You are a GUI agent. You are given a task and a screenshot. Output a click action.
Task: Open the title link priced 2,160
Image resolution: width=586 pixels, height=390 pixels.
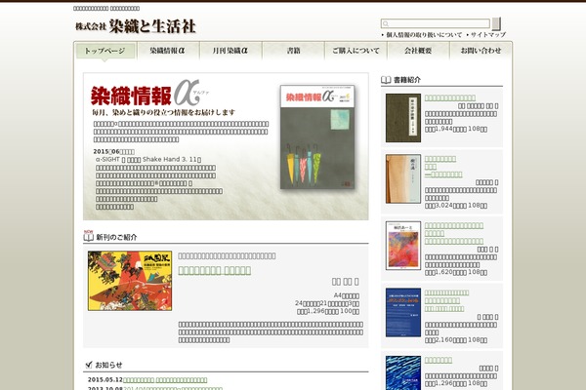(x=446, y=300)
